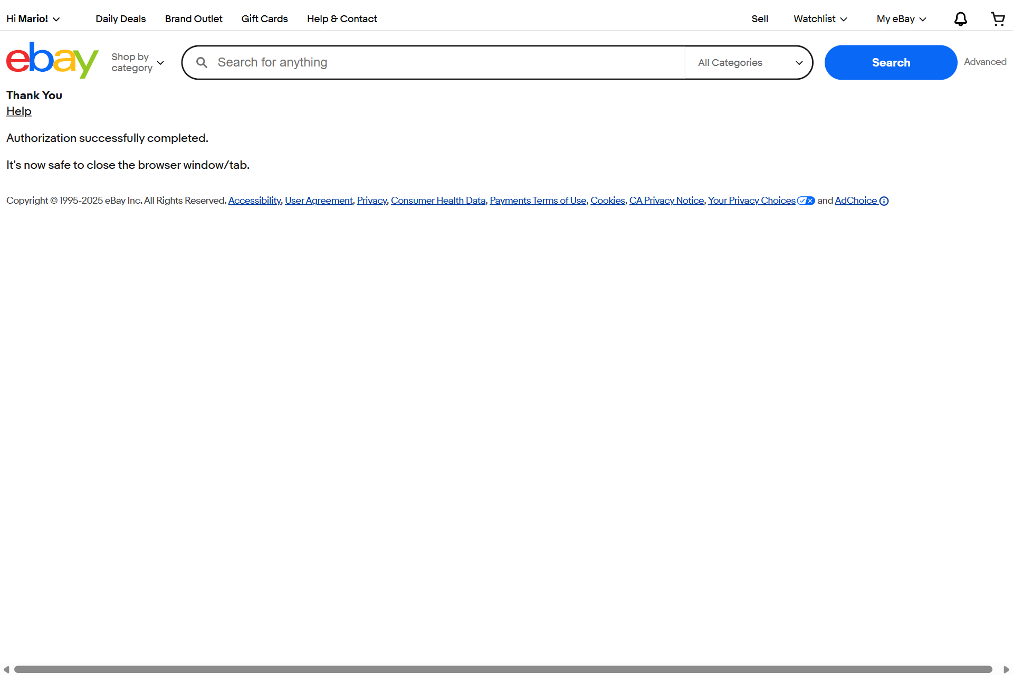Open the All Categories dropdown
1013x675 pixels.
(x=748, y=62)
